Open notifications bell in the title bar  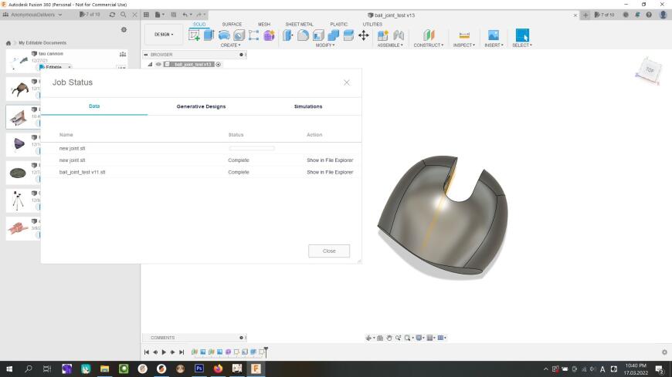637,15
